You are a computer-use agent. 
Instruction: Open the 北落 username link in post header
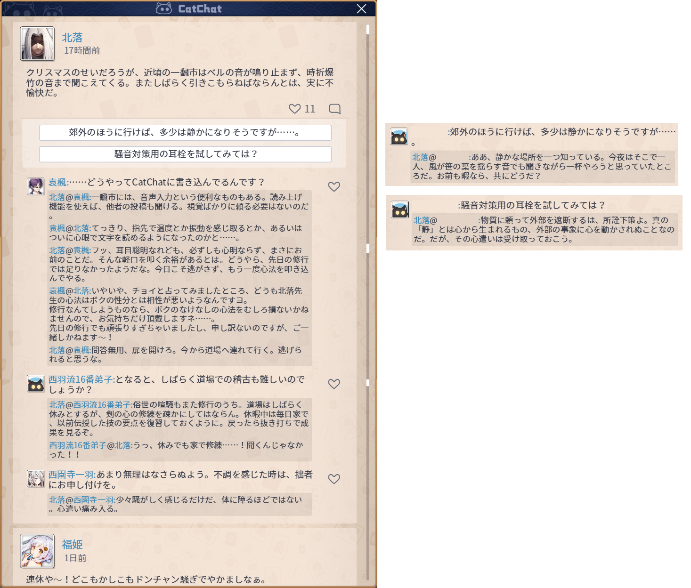point(72,38)
